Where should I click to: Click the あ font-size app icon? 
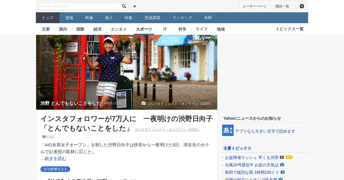coord(228,130)
